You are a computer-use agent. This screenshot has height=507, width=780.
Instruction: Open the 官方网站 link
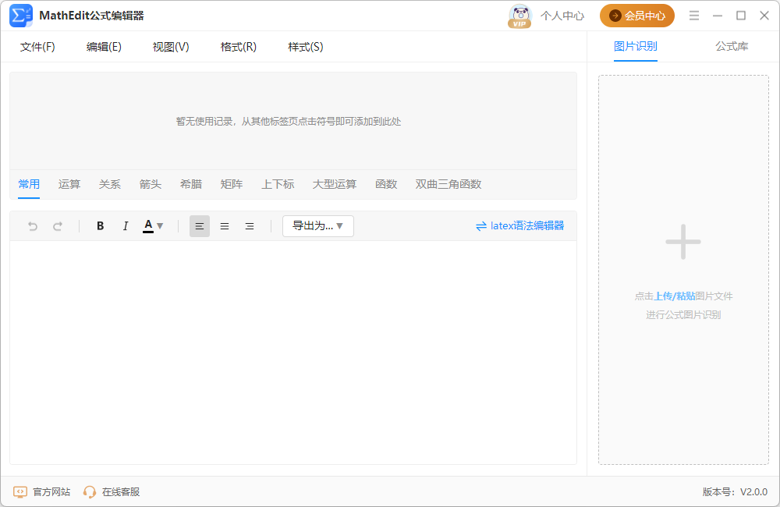coord(51,492)
